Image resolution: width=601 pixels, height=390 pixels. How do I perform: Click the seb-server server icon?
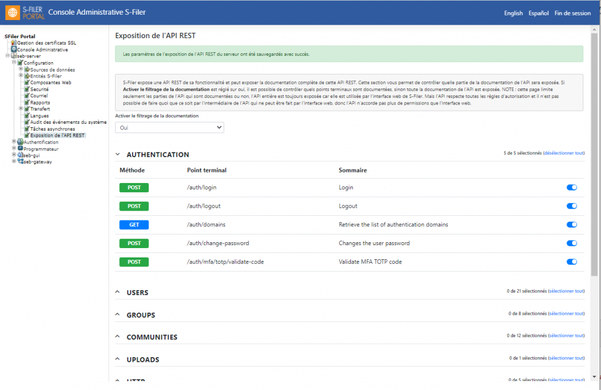(14, 56)
